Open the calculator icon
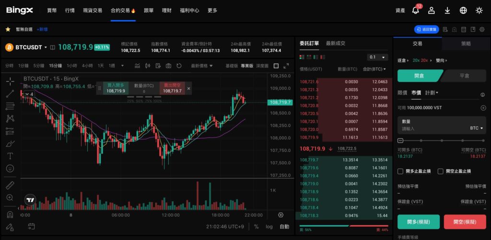 click(464, 29)
